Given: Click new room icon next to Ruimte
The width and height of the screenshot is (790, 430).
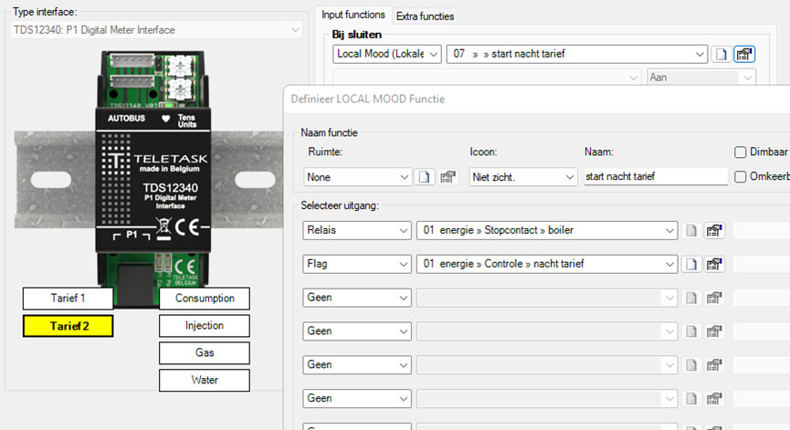Looking at the screenshot, I should click(425, 176).
